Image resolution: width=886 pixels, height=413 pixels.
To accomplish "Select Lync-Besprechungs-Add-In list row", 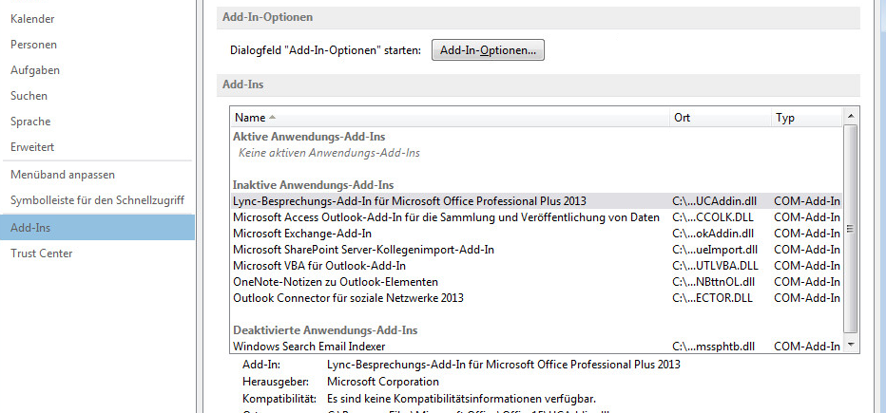I will (535, 201).
